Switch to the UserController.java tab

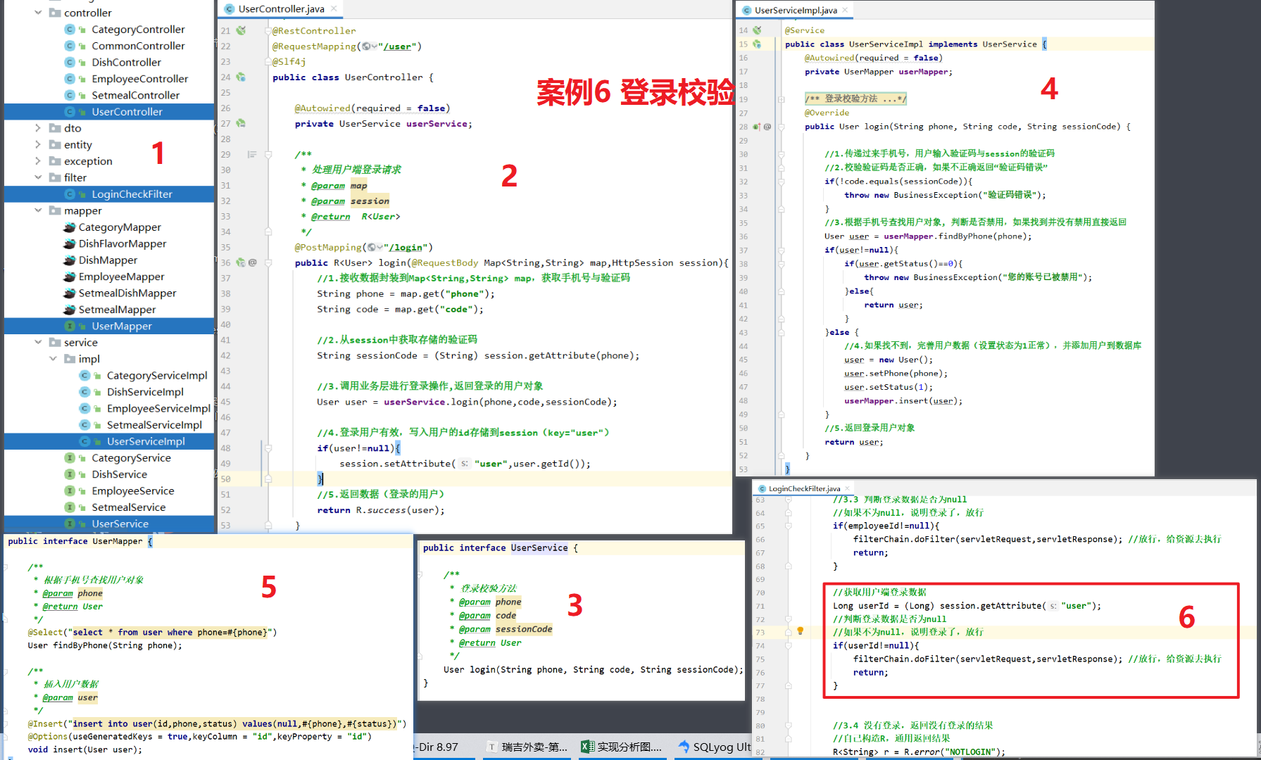tap(281, 9)
